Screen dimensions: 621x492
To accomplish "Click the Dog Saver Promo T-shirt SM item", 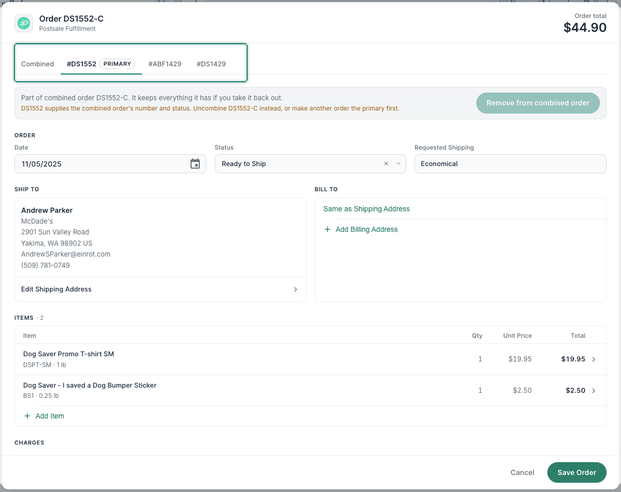I will point(68,354).
